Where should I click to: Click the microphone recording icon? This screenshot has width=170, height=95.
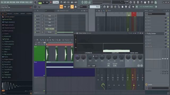(138, 2)
